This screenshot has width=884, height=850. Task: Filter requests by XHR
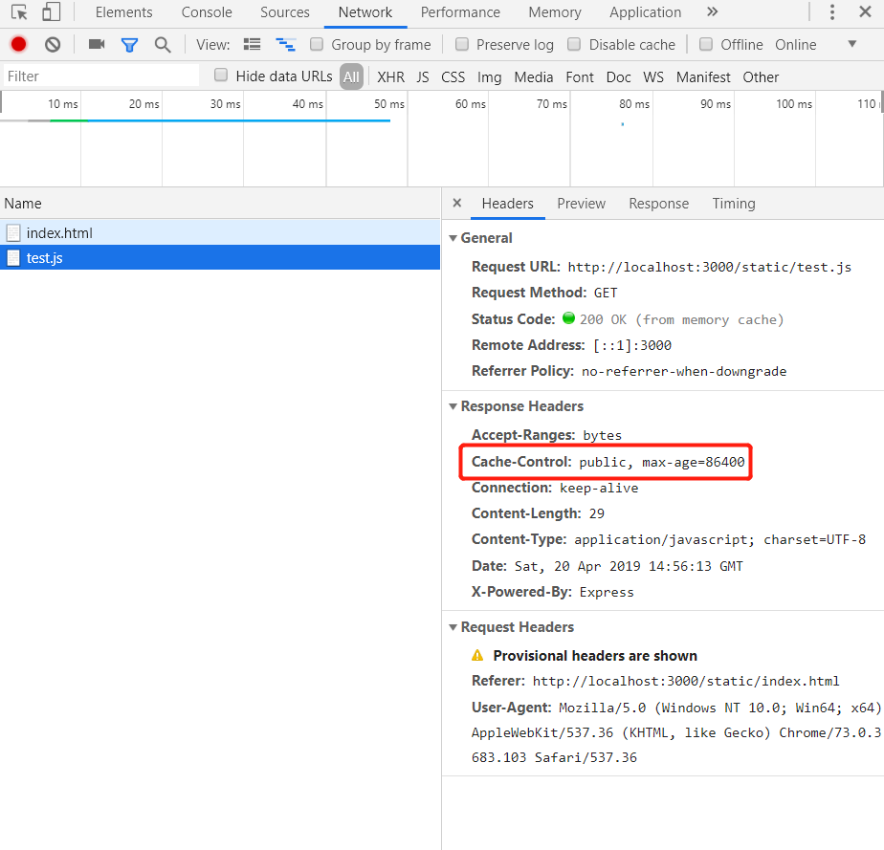[x=390, y=77]
